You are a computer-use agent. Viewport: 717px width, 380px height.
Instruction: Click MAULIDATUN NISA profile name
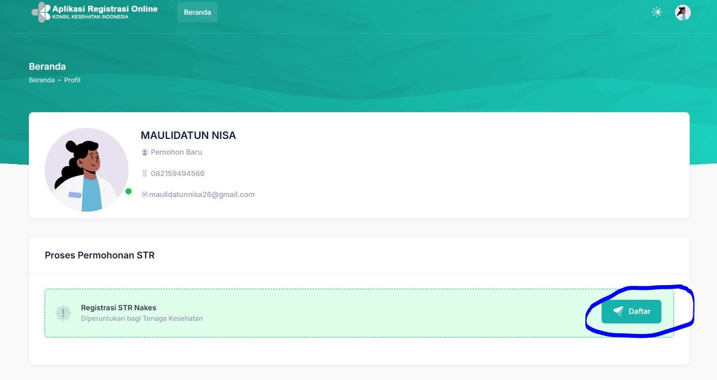(x=188, y=135)
